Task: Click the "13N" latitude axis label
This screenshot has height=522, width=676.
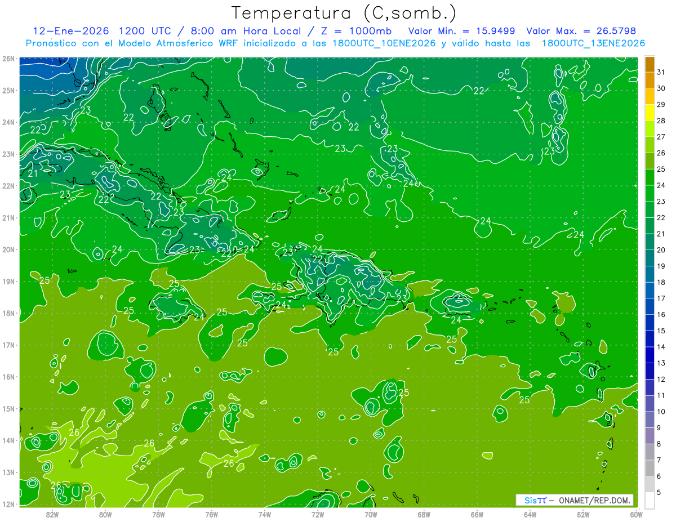Action: pos(8,472)
